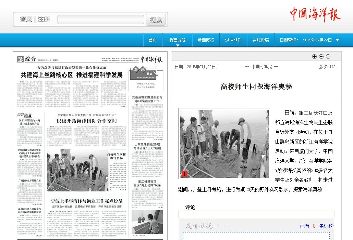
Task: Click the 日期查询 label in the nav bar
Action: (289, 40)
